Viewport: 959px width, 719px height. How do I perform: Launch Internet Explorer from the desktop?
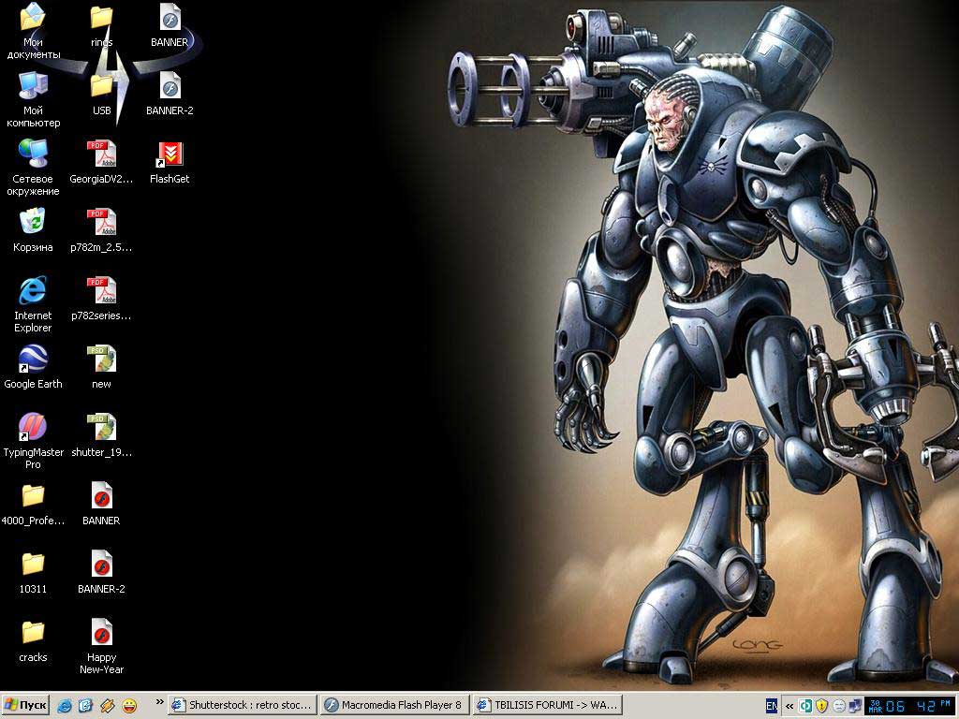(33, 304)
